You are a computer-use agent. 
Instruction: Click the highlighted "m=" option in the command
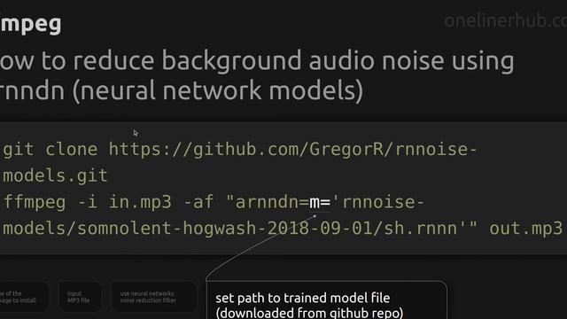320,202
